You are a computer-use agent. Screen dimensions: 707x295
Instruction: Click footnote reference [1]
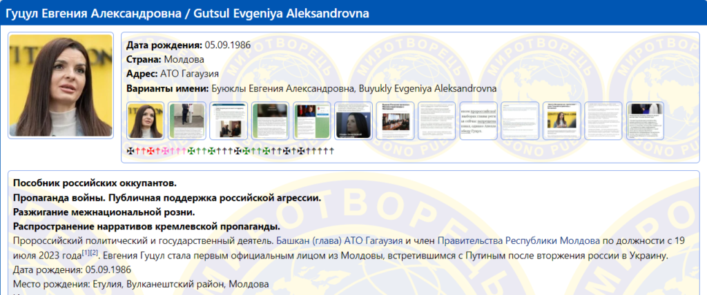pos(86,254)
